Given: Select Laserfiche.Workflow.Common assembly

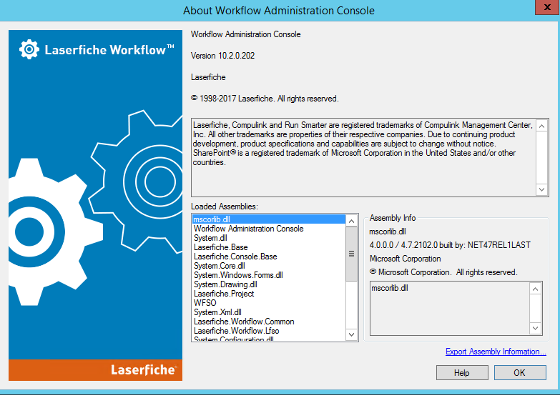Looking at the screenshot, I should coord(269,322).
